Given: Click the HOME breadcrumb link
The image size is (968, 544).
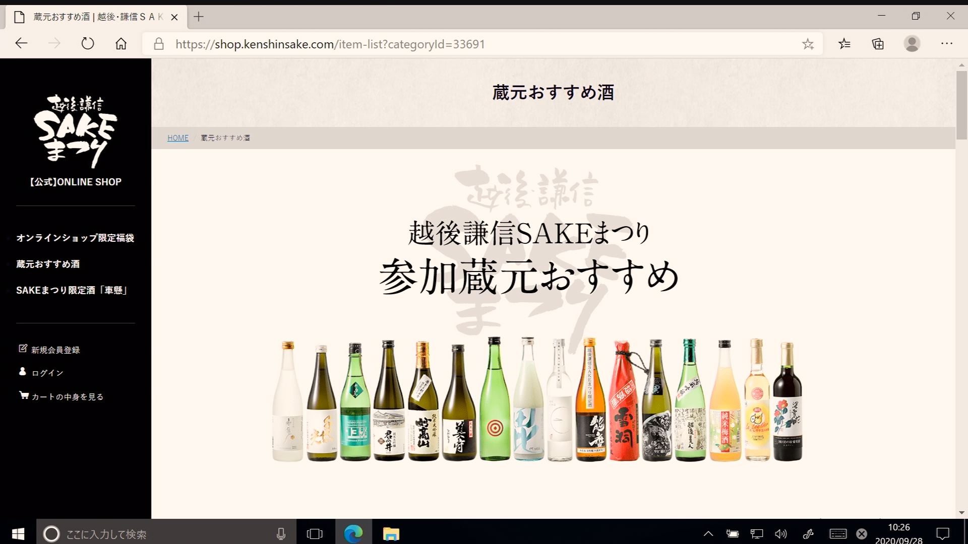Looking at the screenshot, I should tap(178, 138).
